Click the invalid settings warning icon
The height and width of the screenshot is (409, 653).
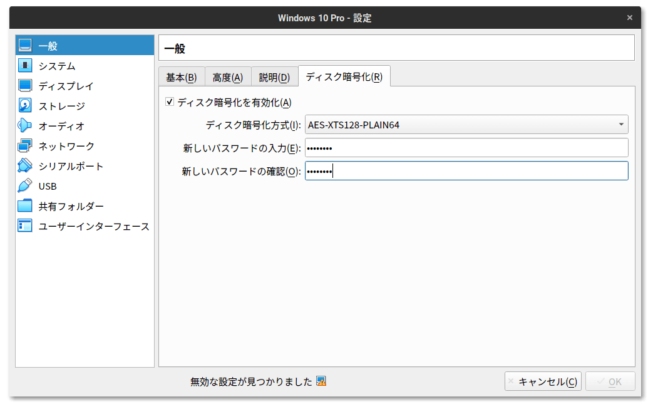[x=321, y=381]
